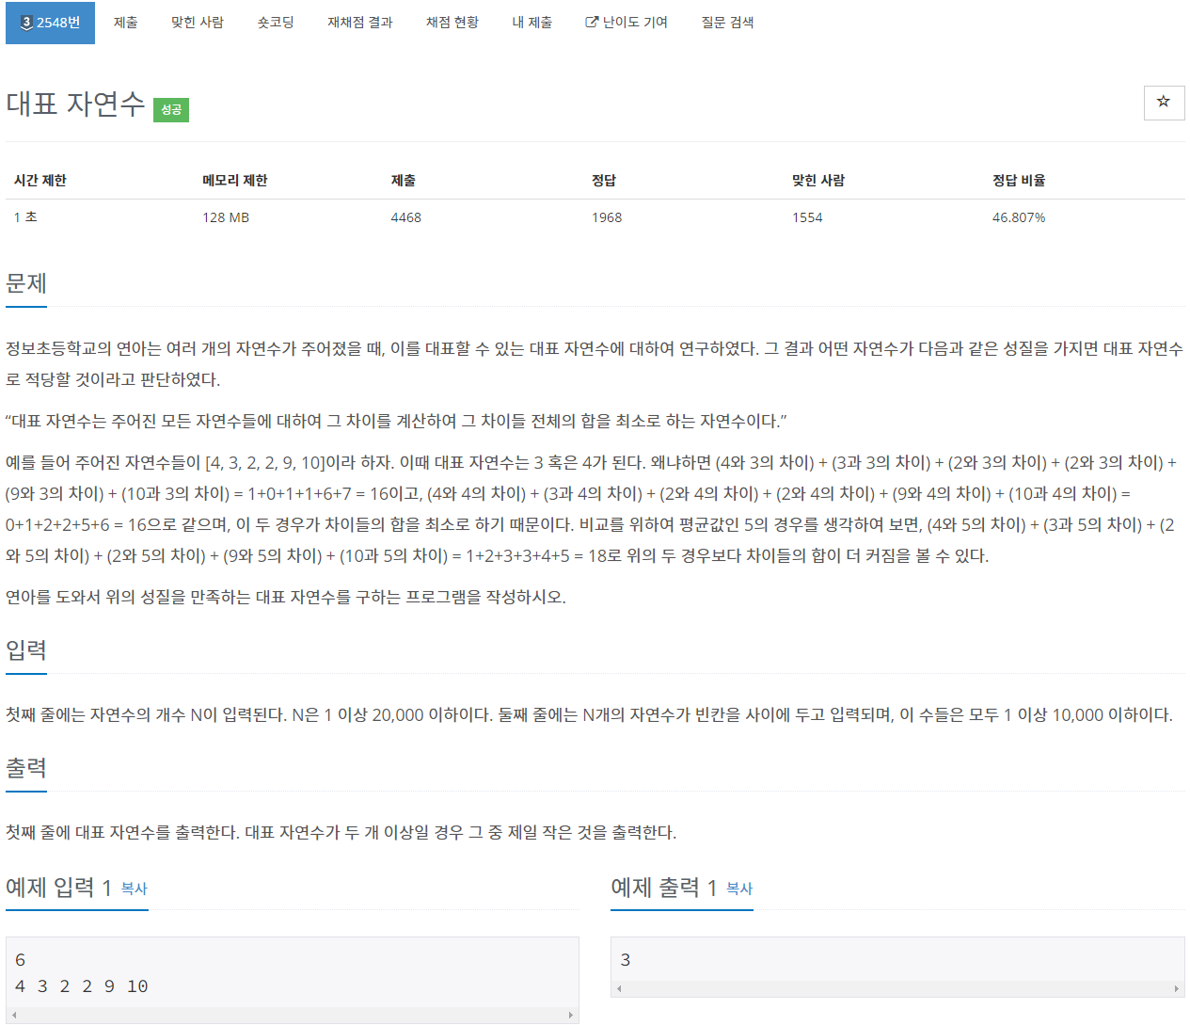Click the 예제 출력 1 heading
1190x1025 pixels.
663,888
